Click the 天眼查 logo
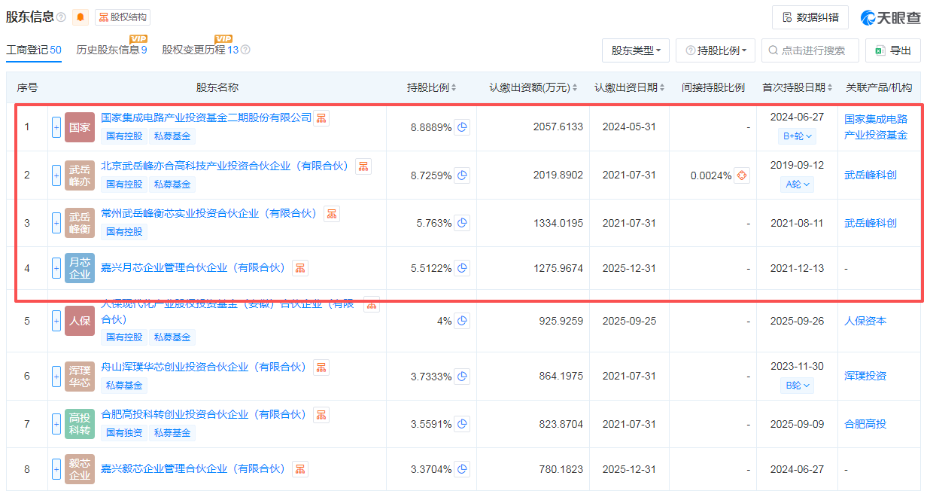The width and height of the screenshot is (933, 491). (x=891, y=17)
